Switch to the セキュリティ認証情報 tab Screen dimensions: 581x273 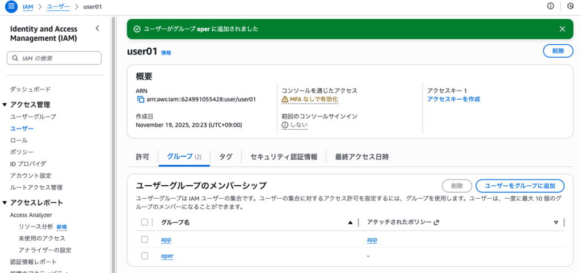tap(284, 157)
